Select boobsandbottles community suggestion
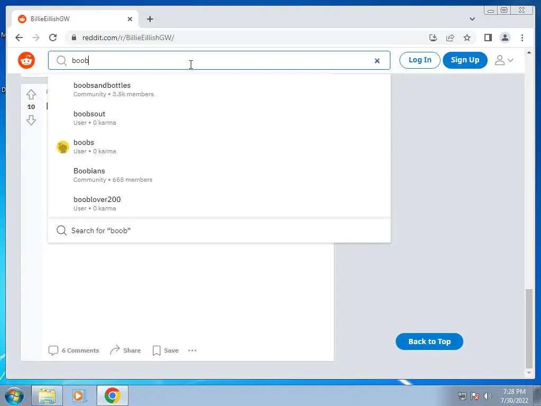The width and height of the screenshot is (541, 406). [x=219, y=89]
